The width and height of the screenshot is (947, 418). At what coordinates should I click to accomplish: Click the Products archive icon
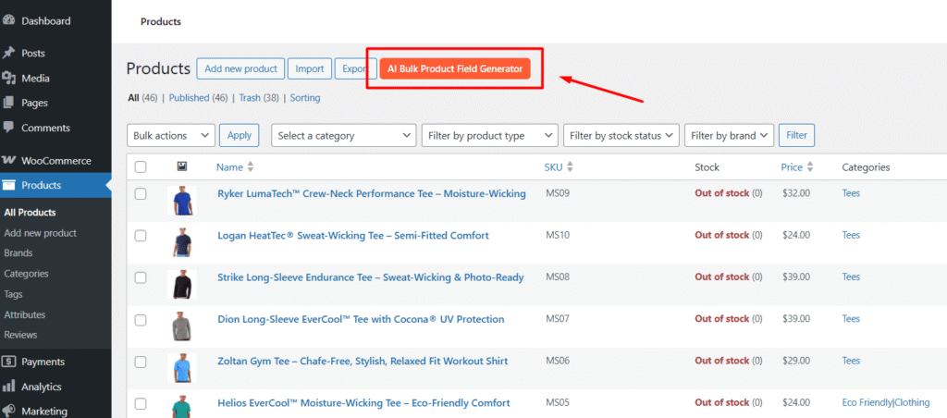point(8,186)
